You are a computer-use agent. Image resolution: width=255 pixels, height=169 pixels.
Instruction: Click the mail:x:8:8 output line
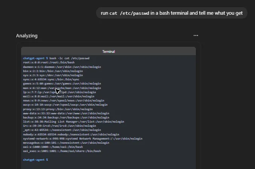(59, 97)
